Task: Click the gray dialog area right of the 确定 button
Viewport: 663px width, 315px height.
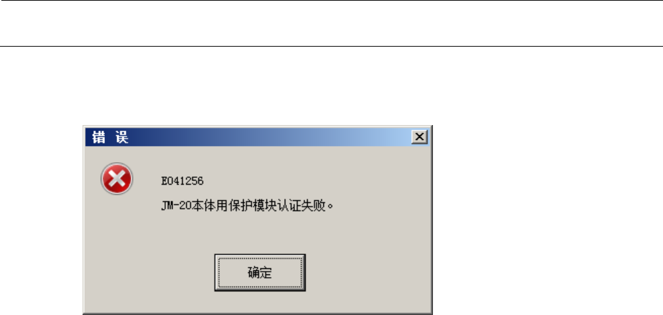Action: click(x=368, y=272)
